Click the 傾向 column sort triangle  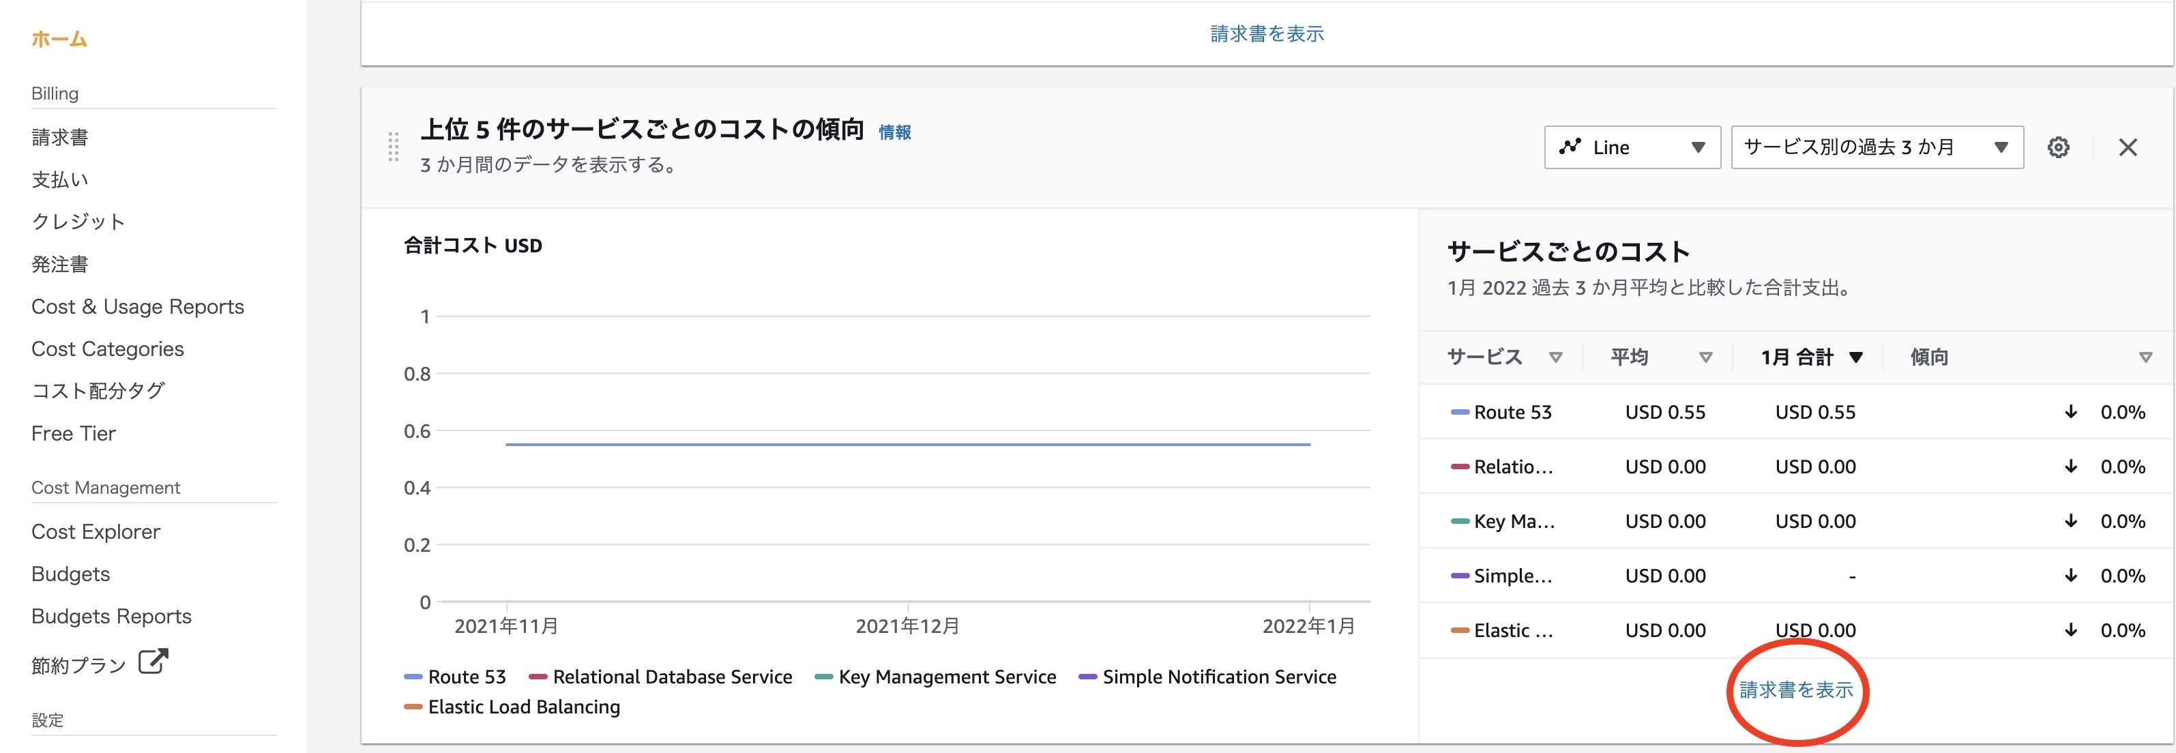[2145, 357]
